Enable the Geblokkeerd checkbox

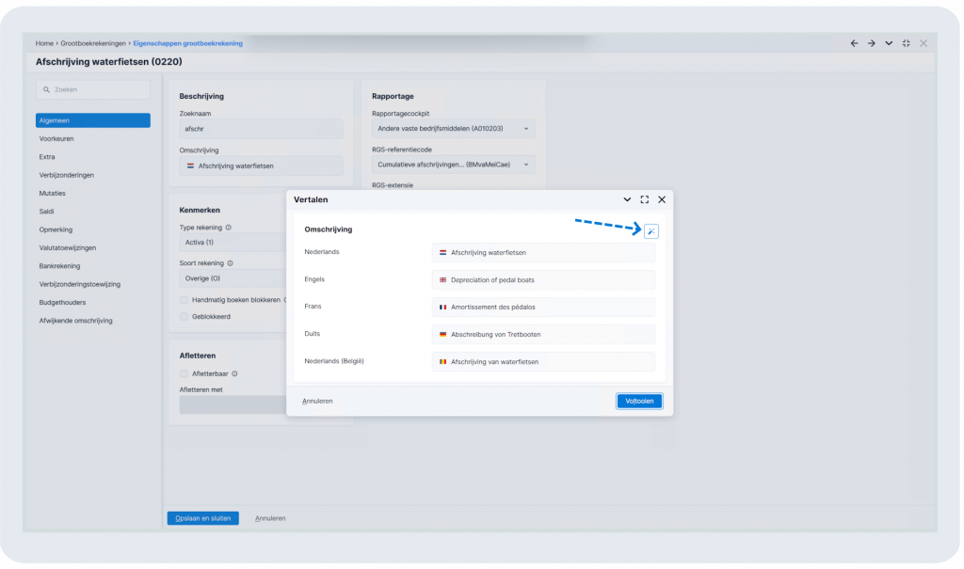coord(184,317)
